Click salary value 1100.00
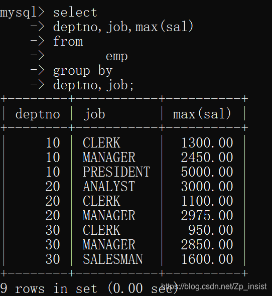This screenshot has width=272, height=296. coord(207,201)
